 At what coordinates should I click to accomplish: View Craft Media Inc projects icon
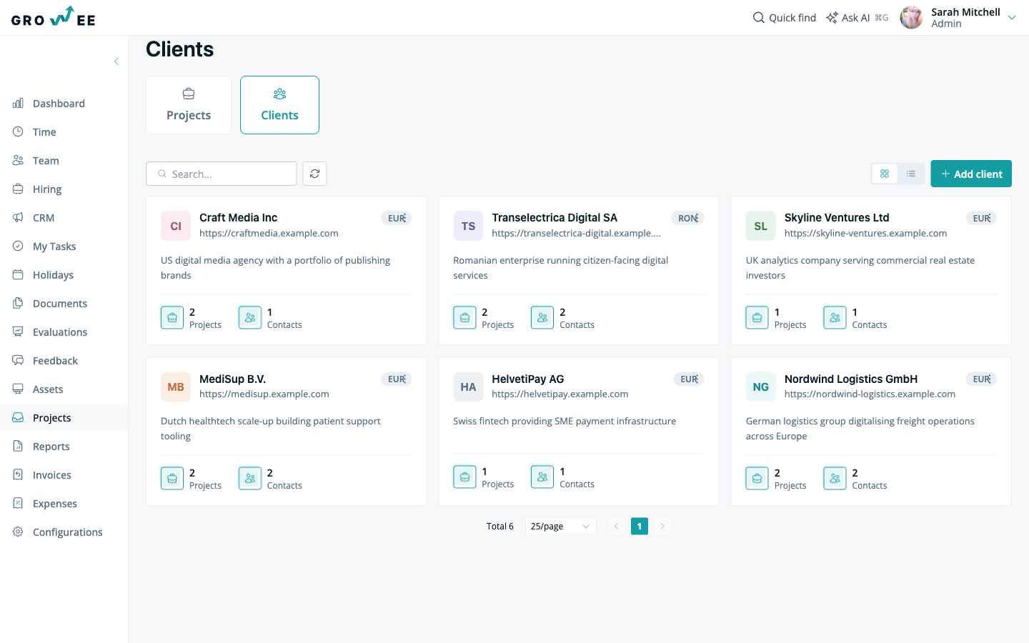(172, 317)
